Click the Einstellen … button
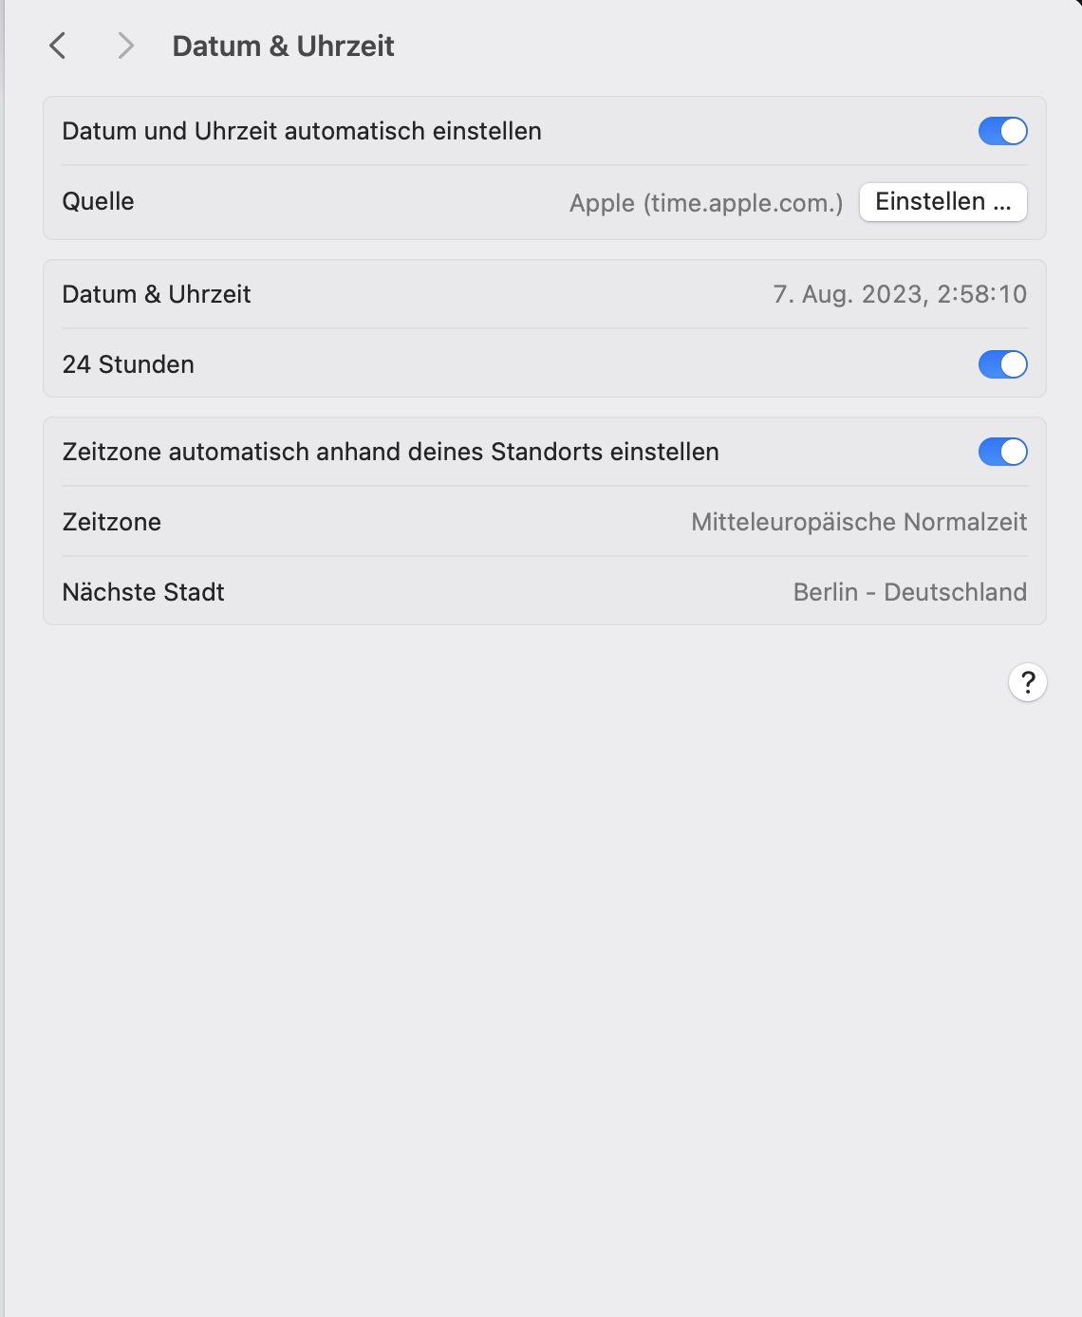The width and height of the screenshot is (1082, 1317). pos(942,202)
